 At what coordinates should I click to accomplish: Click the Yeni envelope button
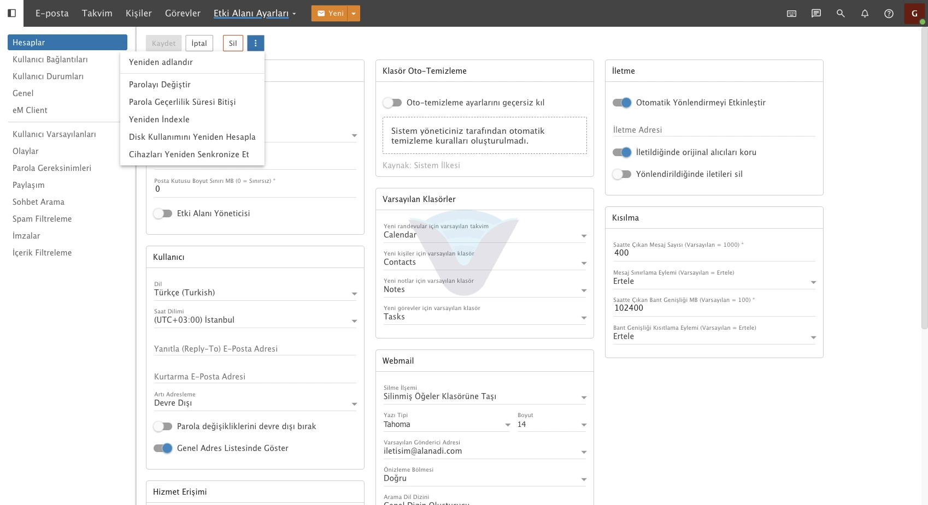(x=330, y=14)
